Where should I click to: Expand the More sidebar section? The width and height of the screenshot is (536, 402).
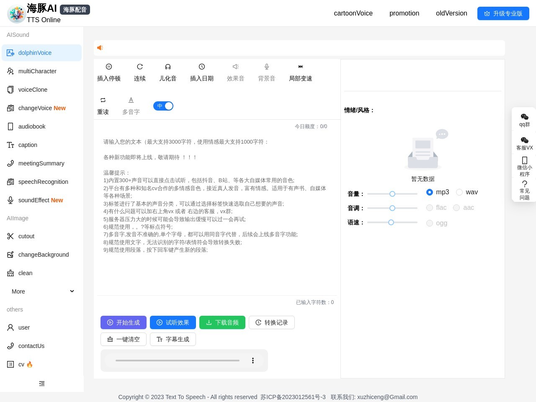(x=41, y=291)
